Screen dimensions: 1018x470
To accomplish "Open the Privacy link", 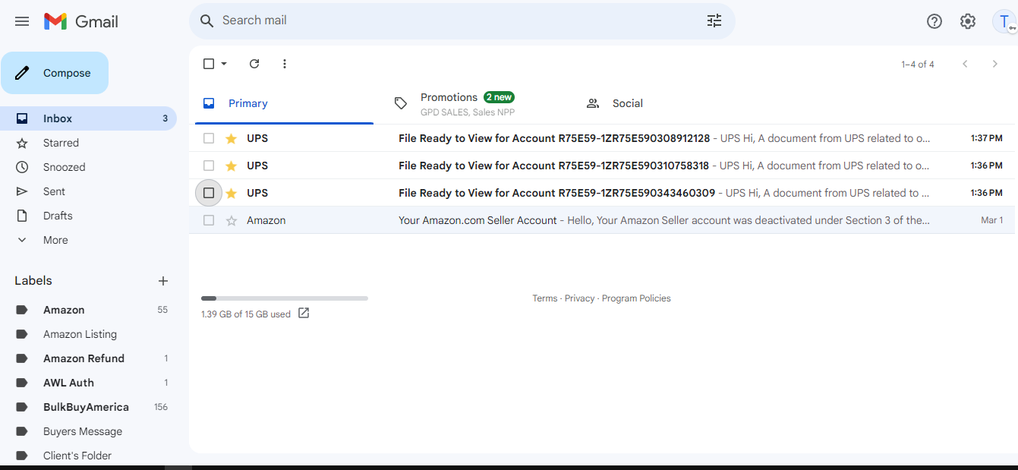I will [x=579, y=298].
